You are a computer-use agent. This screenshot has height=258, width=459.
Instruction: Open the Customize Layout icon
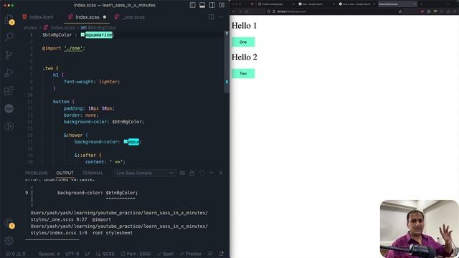pyautogui.click(x=222, y=5)
